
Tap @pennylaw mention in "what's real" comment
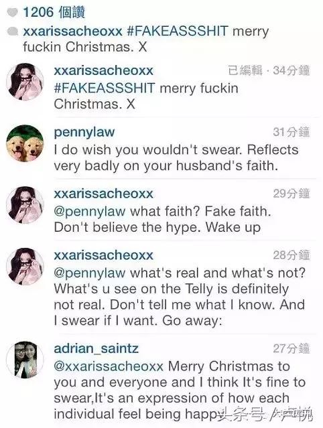(90, 273)
